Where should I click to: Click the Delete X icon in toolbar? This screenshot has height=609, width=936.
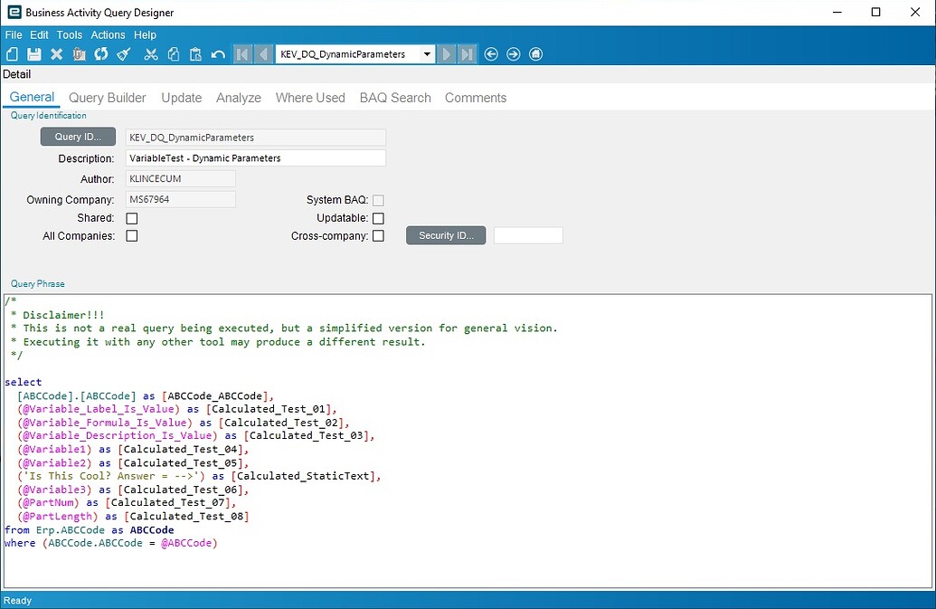(x=57, y=54)
